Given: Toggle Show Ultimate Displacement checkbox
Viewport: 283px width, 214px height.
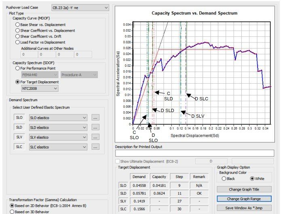Looking at the screenshot, I should pyautogui.click(x=117, y=161).
